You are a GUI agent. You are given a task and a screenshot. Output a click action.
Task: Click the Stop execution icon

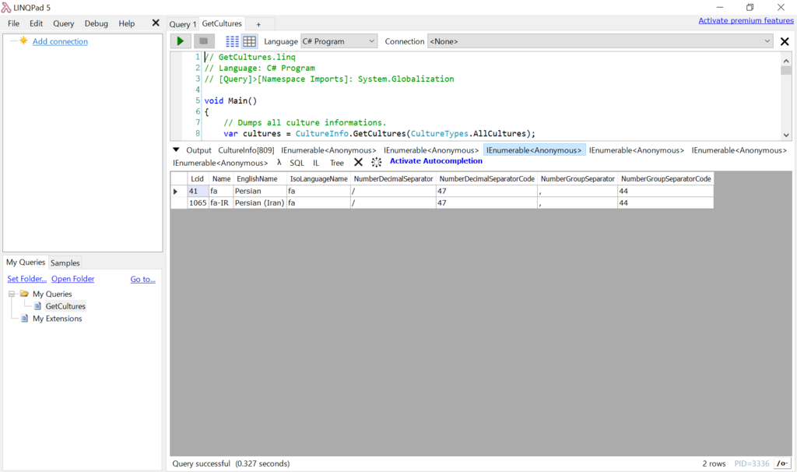203,41
